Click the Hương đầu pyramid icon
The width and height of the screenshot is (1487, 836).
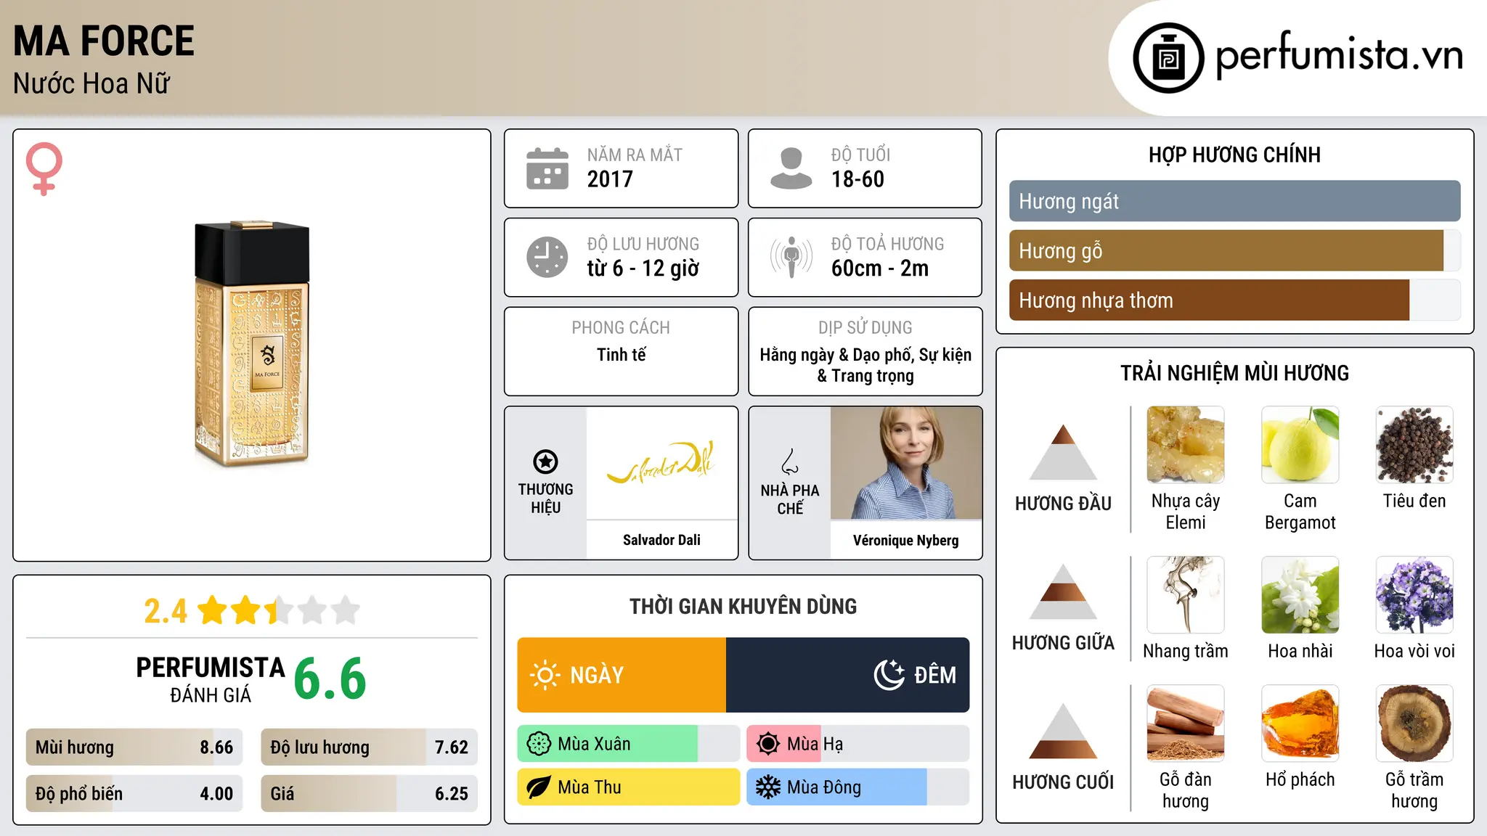pyautogui.click(x=1063, y=451)
